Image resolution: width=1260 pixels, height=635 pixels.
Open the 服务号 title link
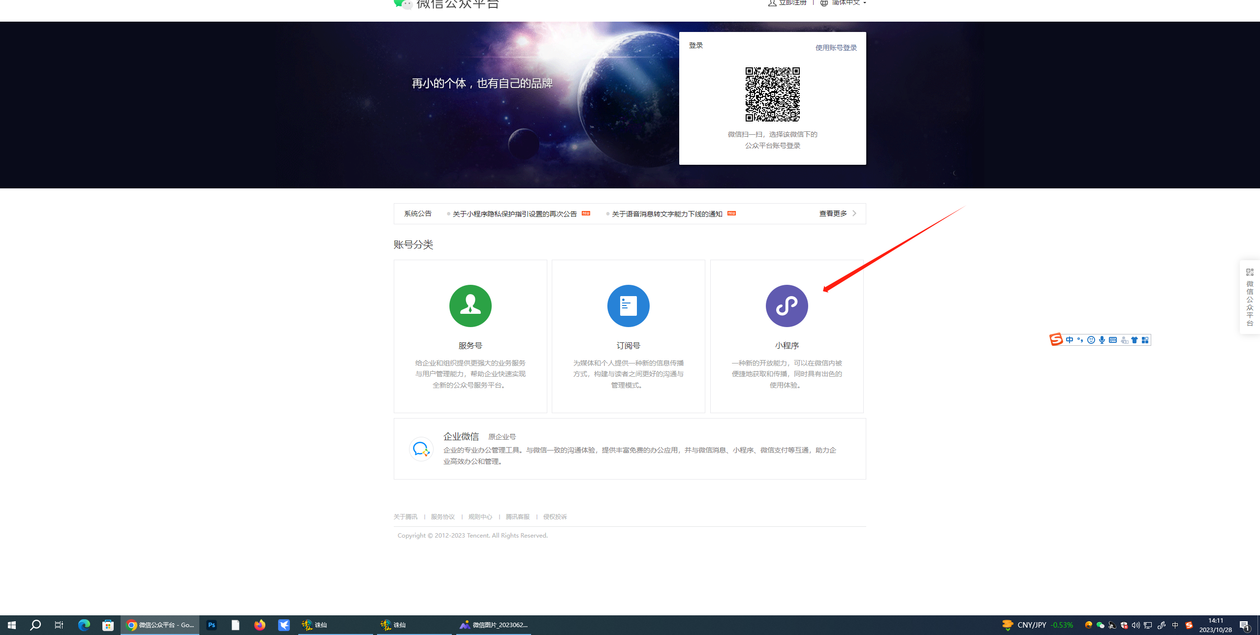pos(470,345)
